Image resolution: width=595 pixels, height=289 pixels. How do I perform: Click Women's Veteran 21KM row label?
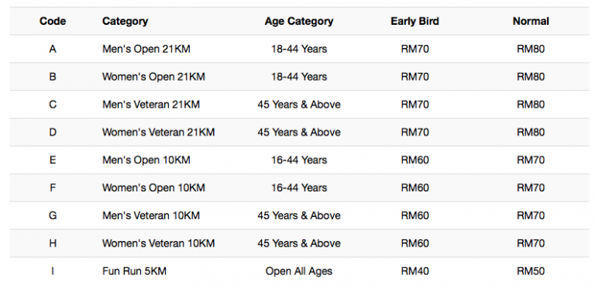tap(158, 132)
